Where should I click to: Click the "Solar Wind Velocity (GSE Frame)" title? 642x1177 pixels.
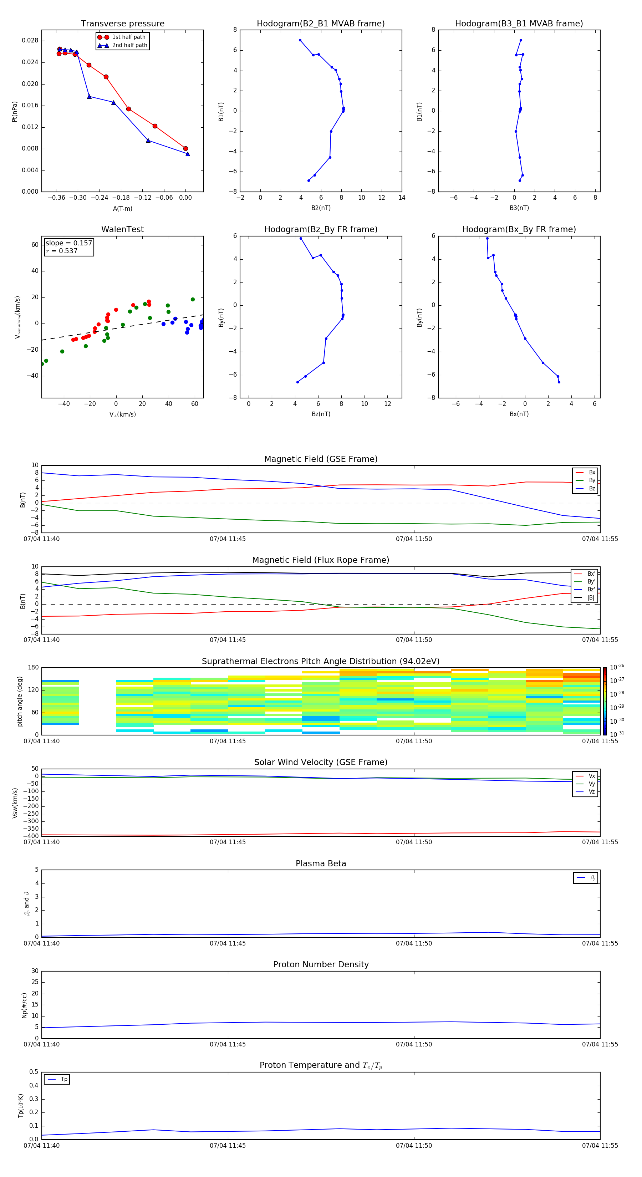tap(321, 763)
